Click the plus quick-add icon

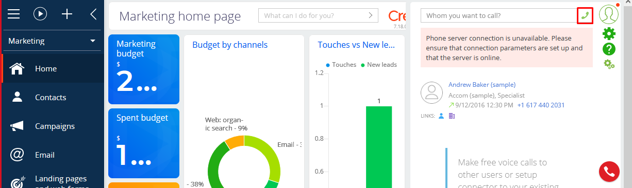(67, 14)
